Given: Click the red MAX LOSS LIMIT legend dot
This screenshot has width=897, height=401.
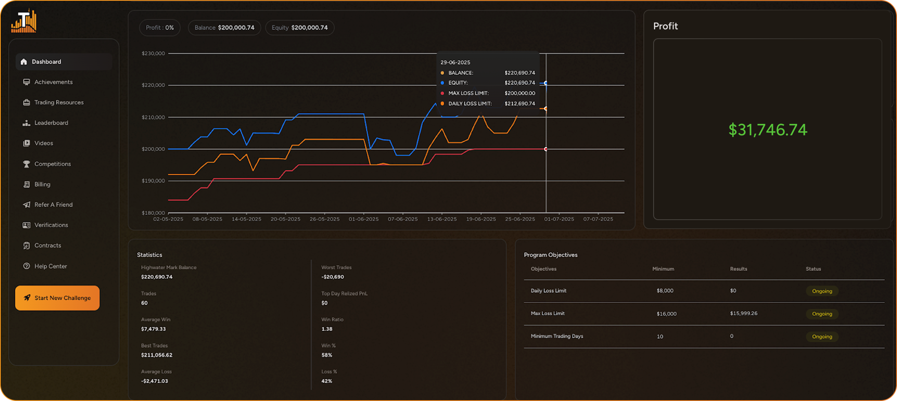Looking at the screenshot, I should 442,93.
